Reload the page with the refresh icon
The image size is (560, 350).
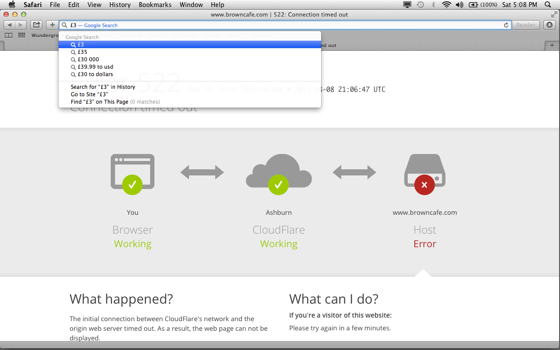(x=506, y=25)
